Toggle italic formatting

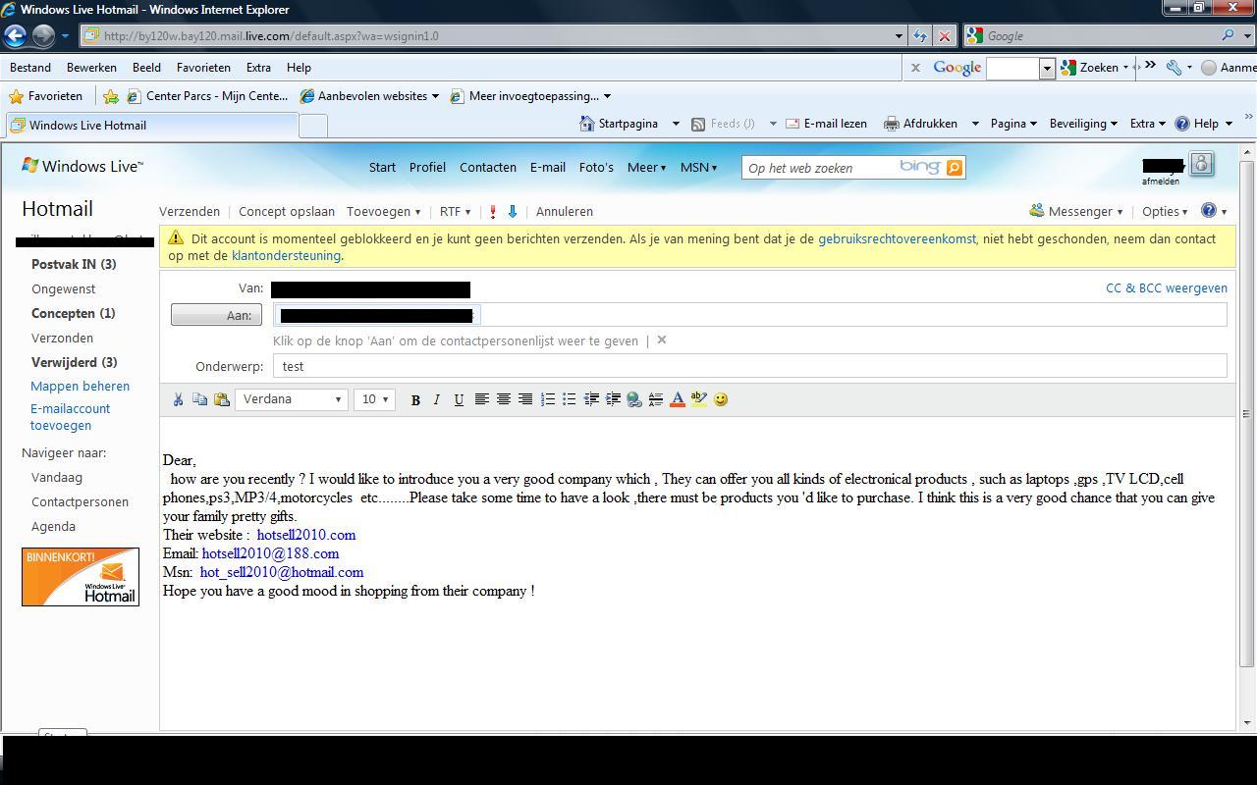tap(437, 399)
